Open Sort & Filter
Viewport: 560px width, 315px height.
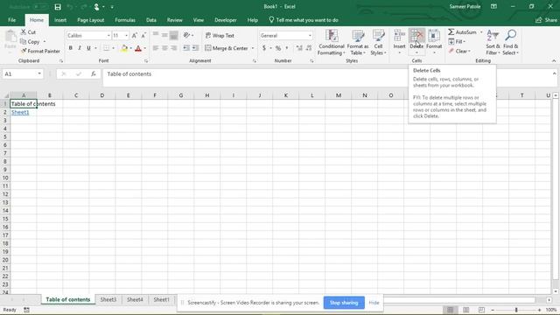(x=493, y=43)
